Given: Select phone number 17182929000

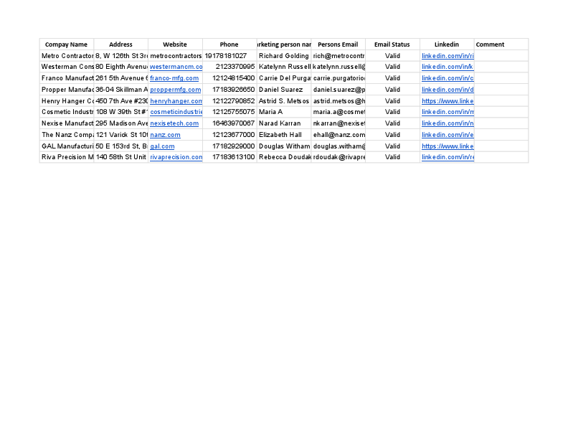Looking at the screenshot, I should 229,146.
